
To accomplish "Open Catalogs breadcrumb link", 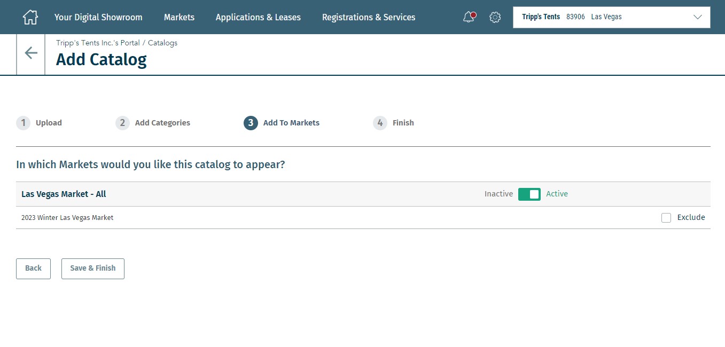I will coord(162,43).
